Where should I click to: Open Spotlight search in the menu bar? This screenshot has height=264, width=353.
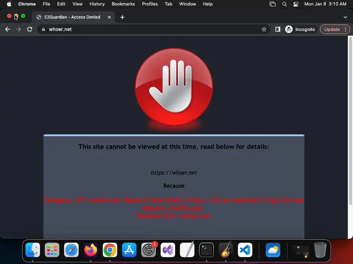(284, 4)
